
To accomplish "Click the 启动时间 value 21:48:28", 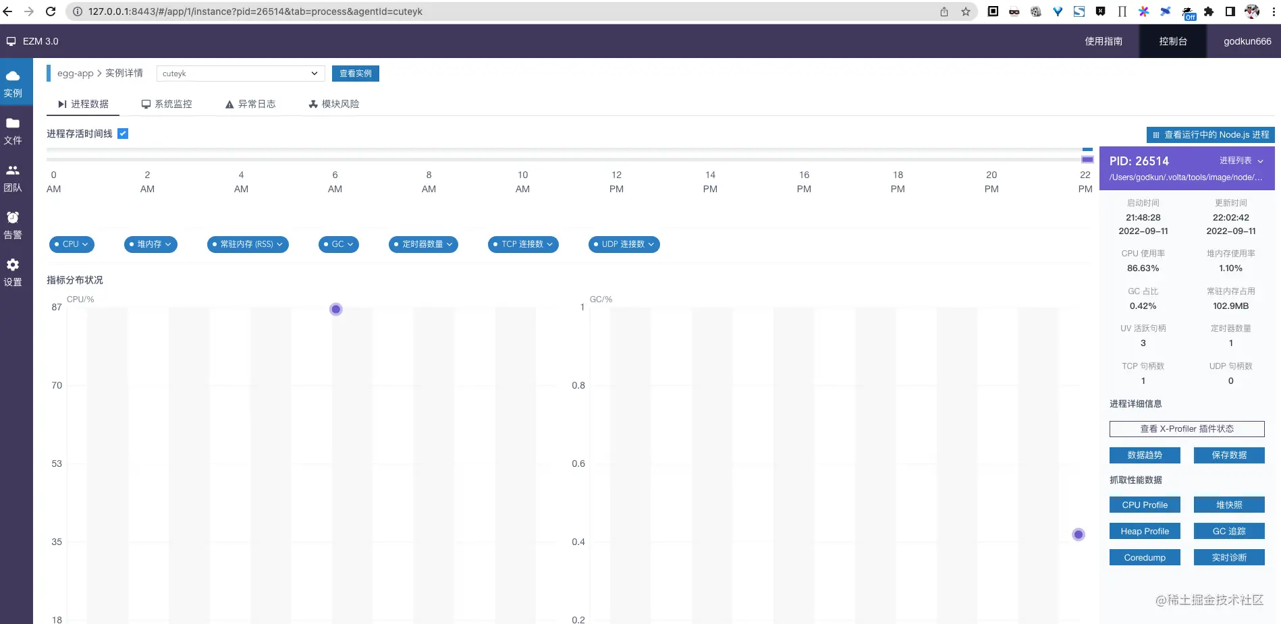I will coord(1143,218).
